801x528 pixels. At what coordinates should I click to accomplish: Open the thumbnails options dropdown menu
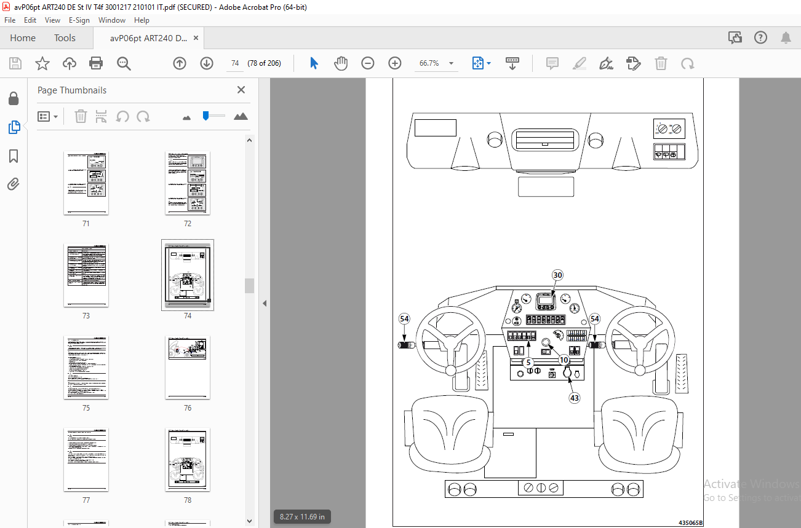pyautogui.click(x=48, y=116)
